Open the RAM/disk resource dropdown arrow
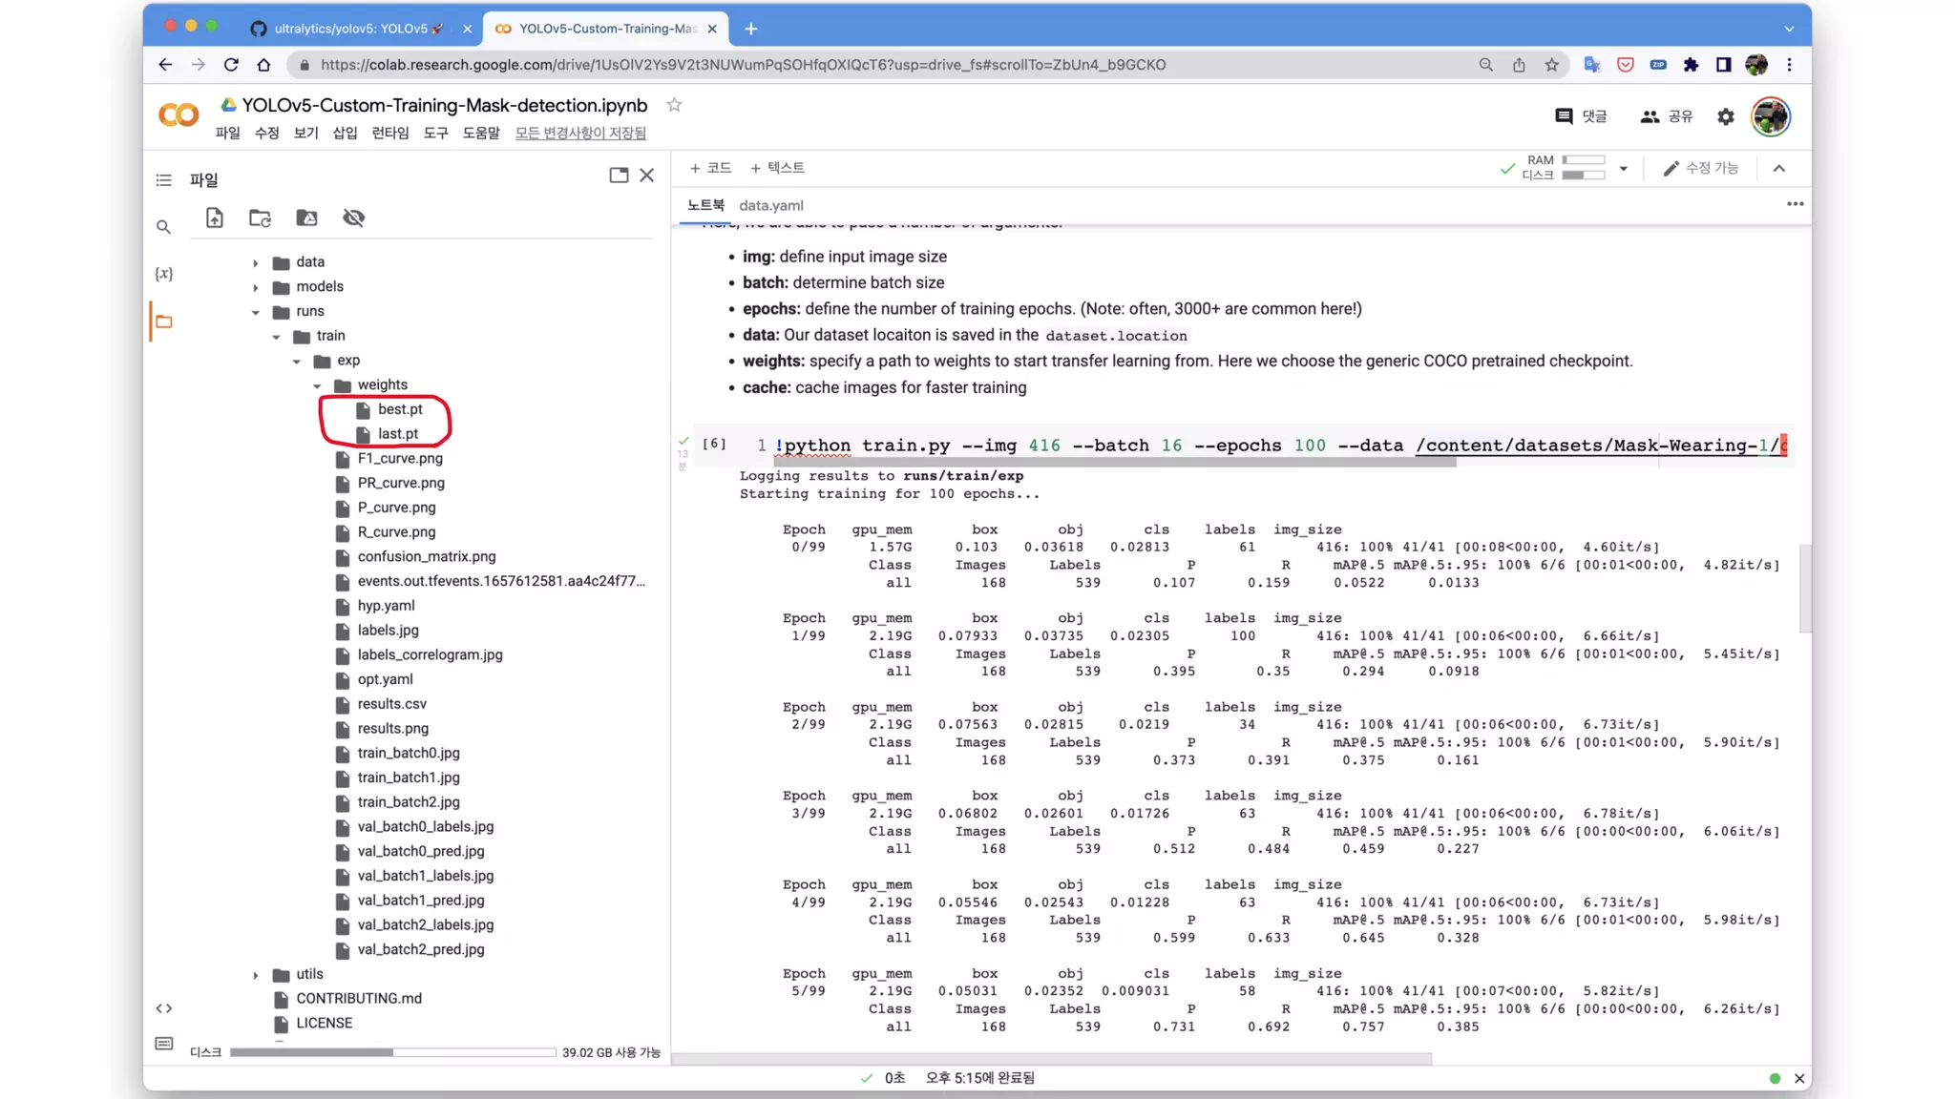This screenshot has width=1955, height=1099. click(1623, 168)
